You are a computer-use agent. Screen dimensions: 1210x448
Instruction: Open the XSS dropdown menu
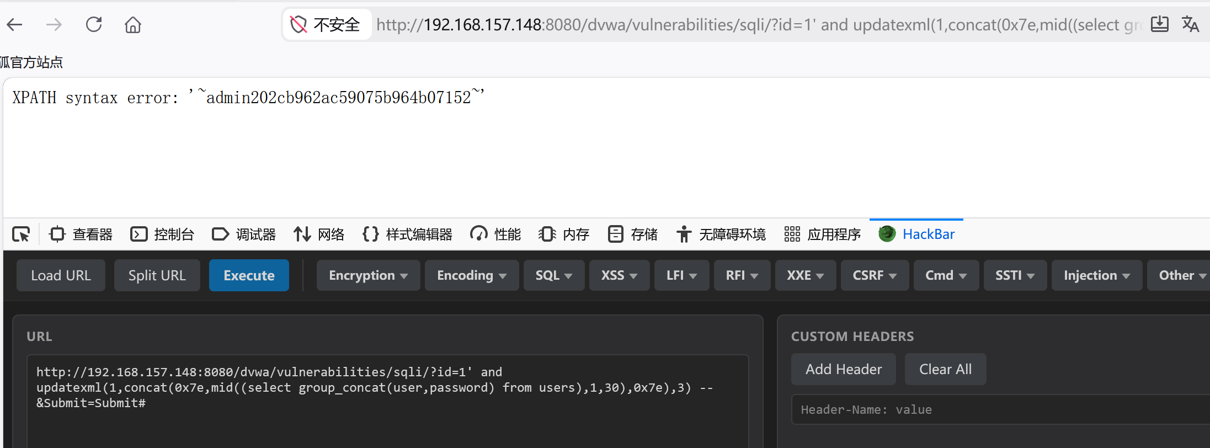click(619, 275)
